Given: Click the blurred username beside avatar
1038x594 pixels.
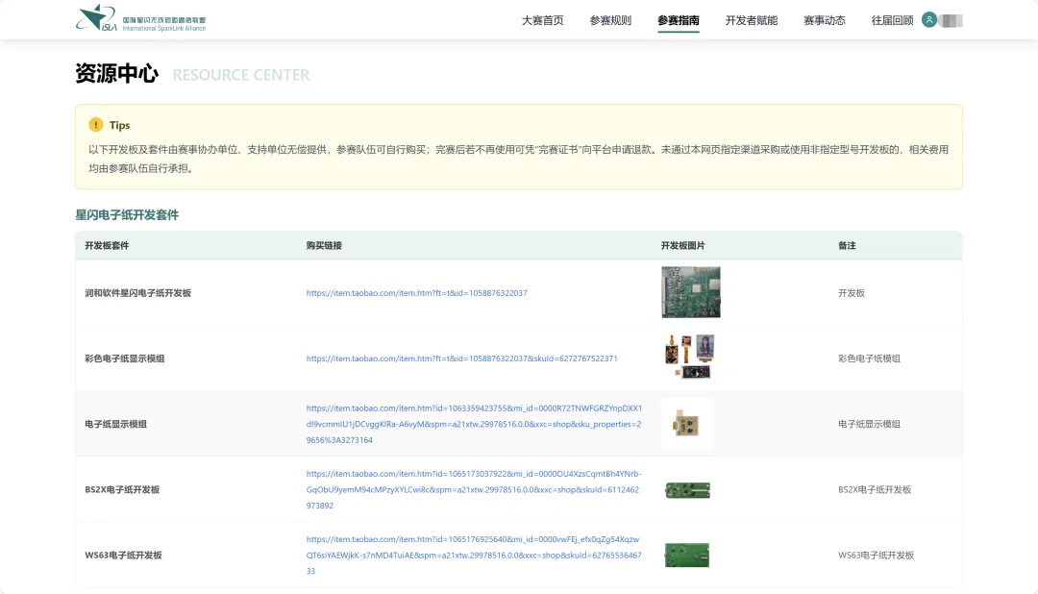Looking at the screenshot, I should 951,20.
